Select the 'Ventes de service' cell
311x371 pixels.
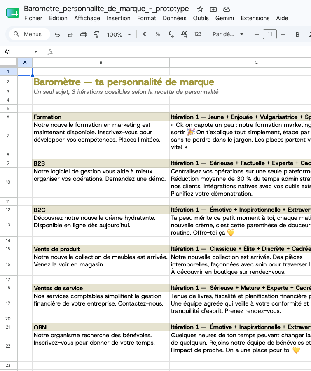[x=101, y=288]
